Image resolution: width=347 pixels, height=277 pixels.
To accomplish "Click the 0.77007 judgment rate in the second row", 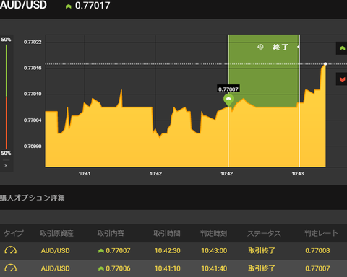I will tap(317, 268).
